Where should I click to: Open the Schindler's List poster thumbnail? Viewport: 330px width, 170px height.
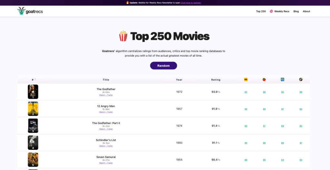coord(33,143)
